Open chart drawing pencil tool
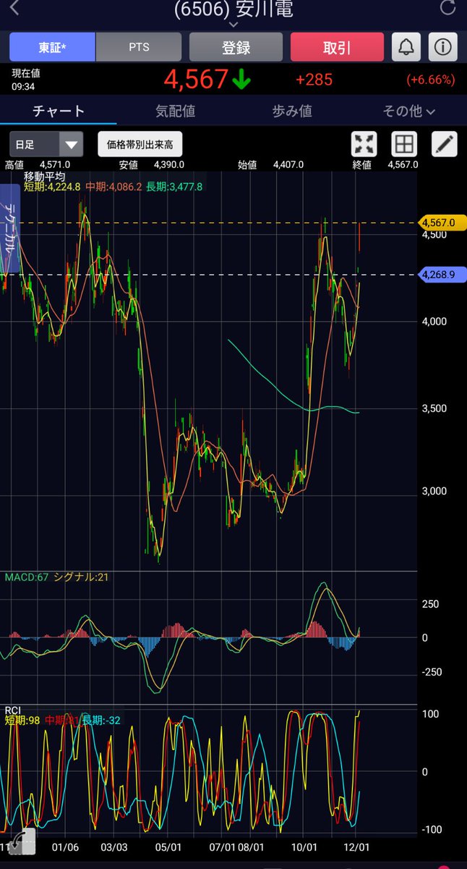Viewport: 467px width, 869px height. point(445,144)
